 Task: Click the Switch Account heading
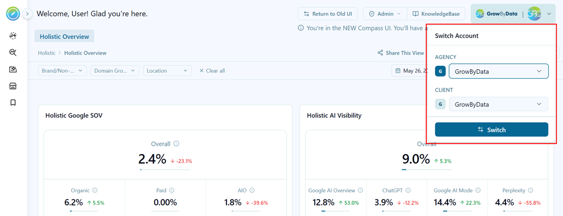pyautogui.click(x=457, y=36)
